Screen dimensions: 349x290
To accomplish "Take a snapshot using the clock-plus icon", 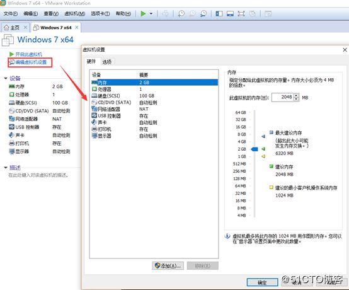I will 181,14.
